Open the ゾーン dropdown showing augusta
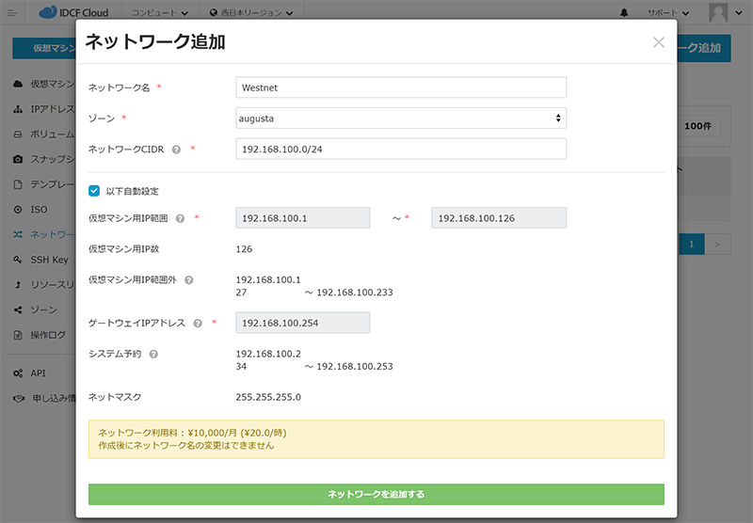 (x=400, y=119)
